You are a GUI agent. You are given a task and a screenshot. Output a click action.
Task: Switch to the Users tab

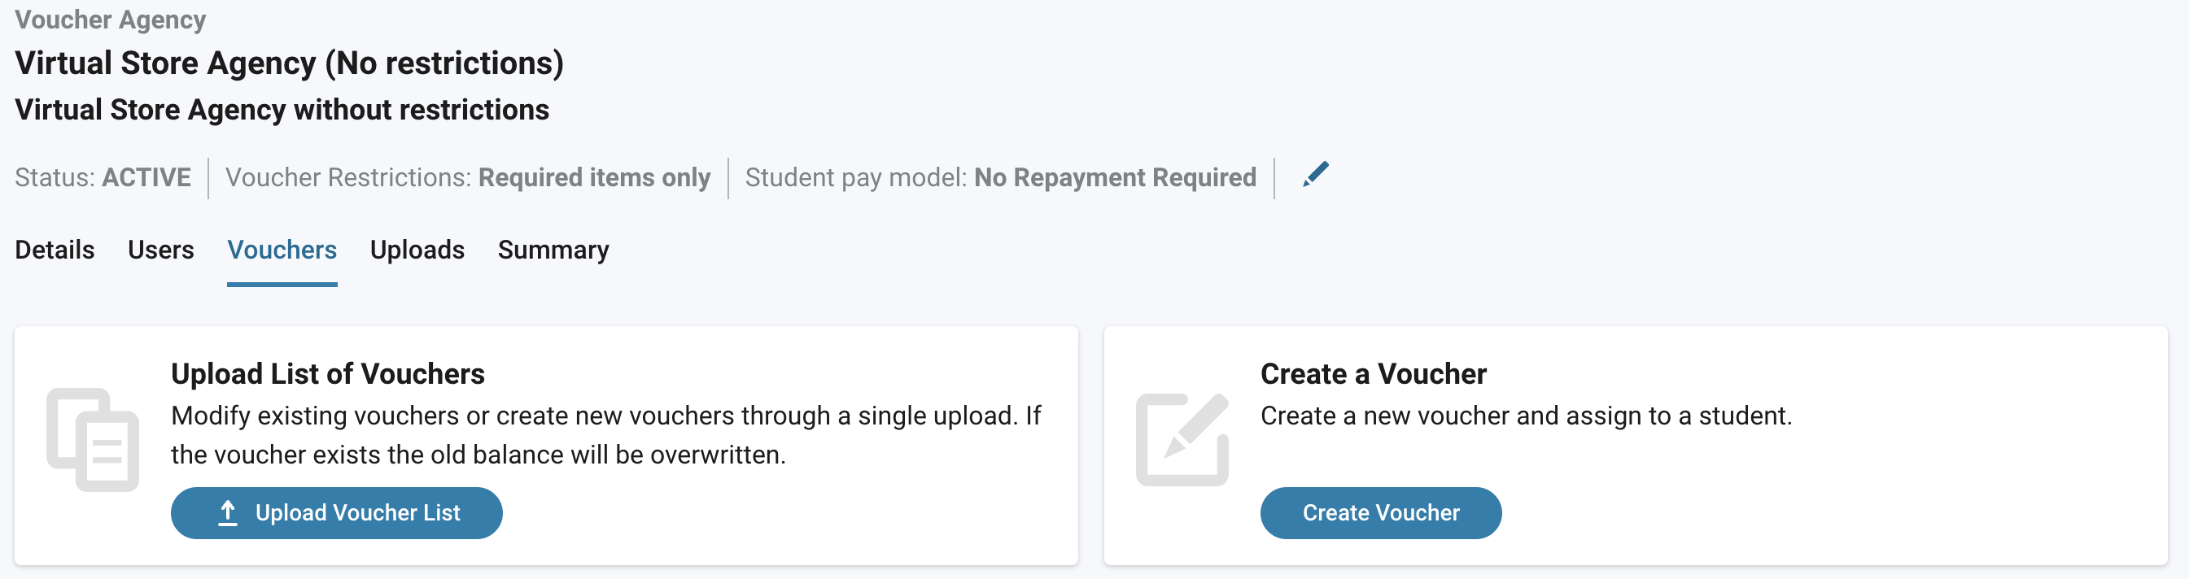tap(160, 250)
